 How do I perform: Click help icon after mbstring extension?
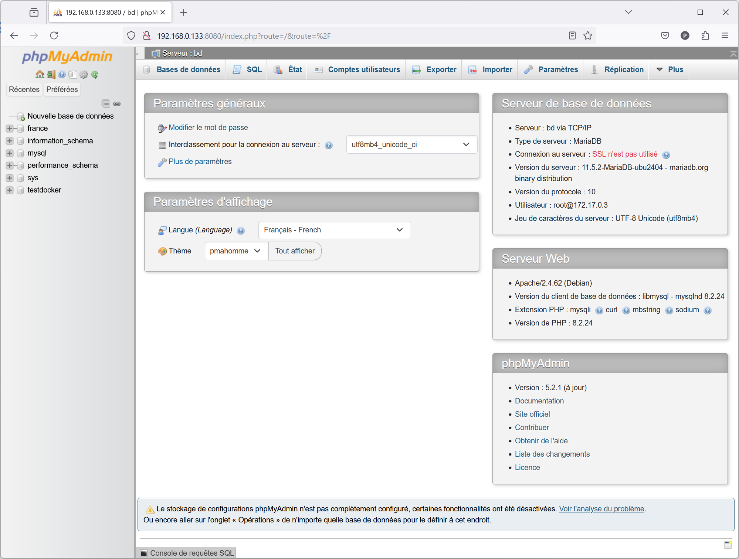[x=669, y=310]
